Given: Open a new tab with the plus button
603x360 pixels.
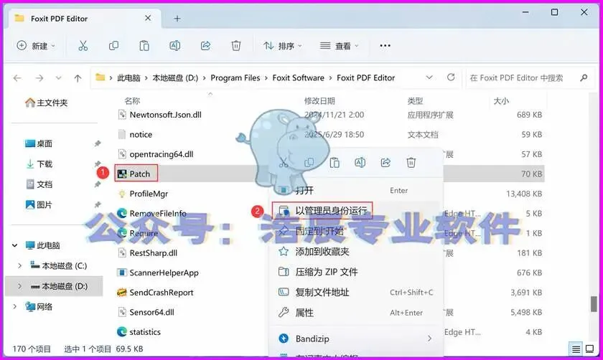Looking at the screenshot, I should [x=177, y=19].
